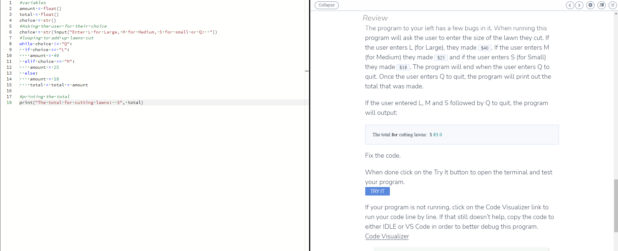Click line number 18 in the gutter

(9, 102)
